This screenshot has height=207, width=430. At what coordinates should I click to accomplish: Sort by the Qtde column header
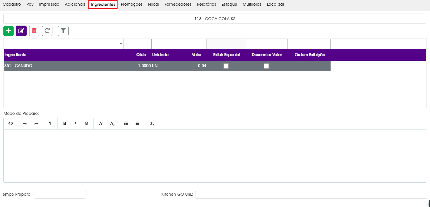[141, 55]
